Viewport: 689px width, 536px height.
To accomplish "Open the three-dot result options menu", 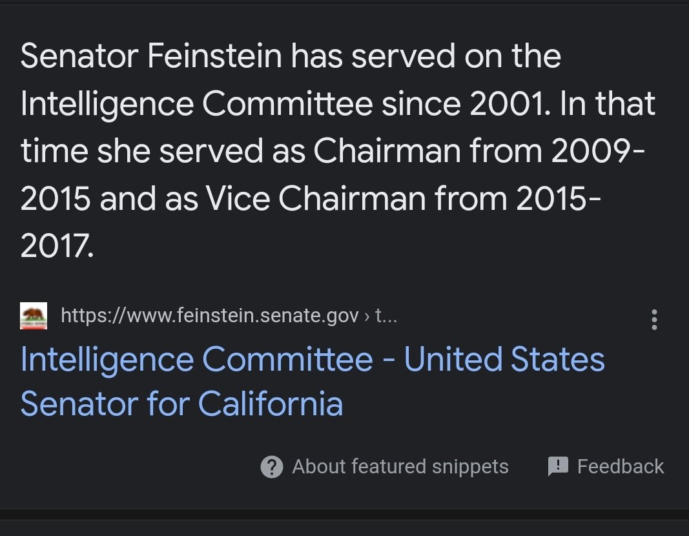I will coord(654,320).
